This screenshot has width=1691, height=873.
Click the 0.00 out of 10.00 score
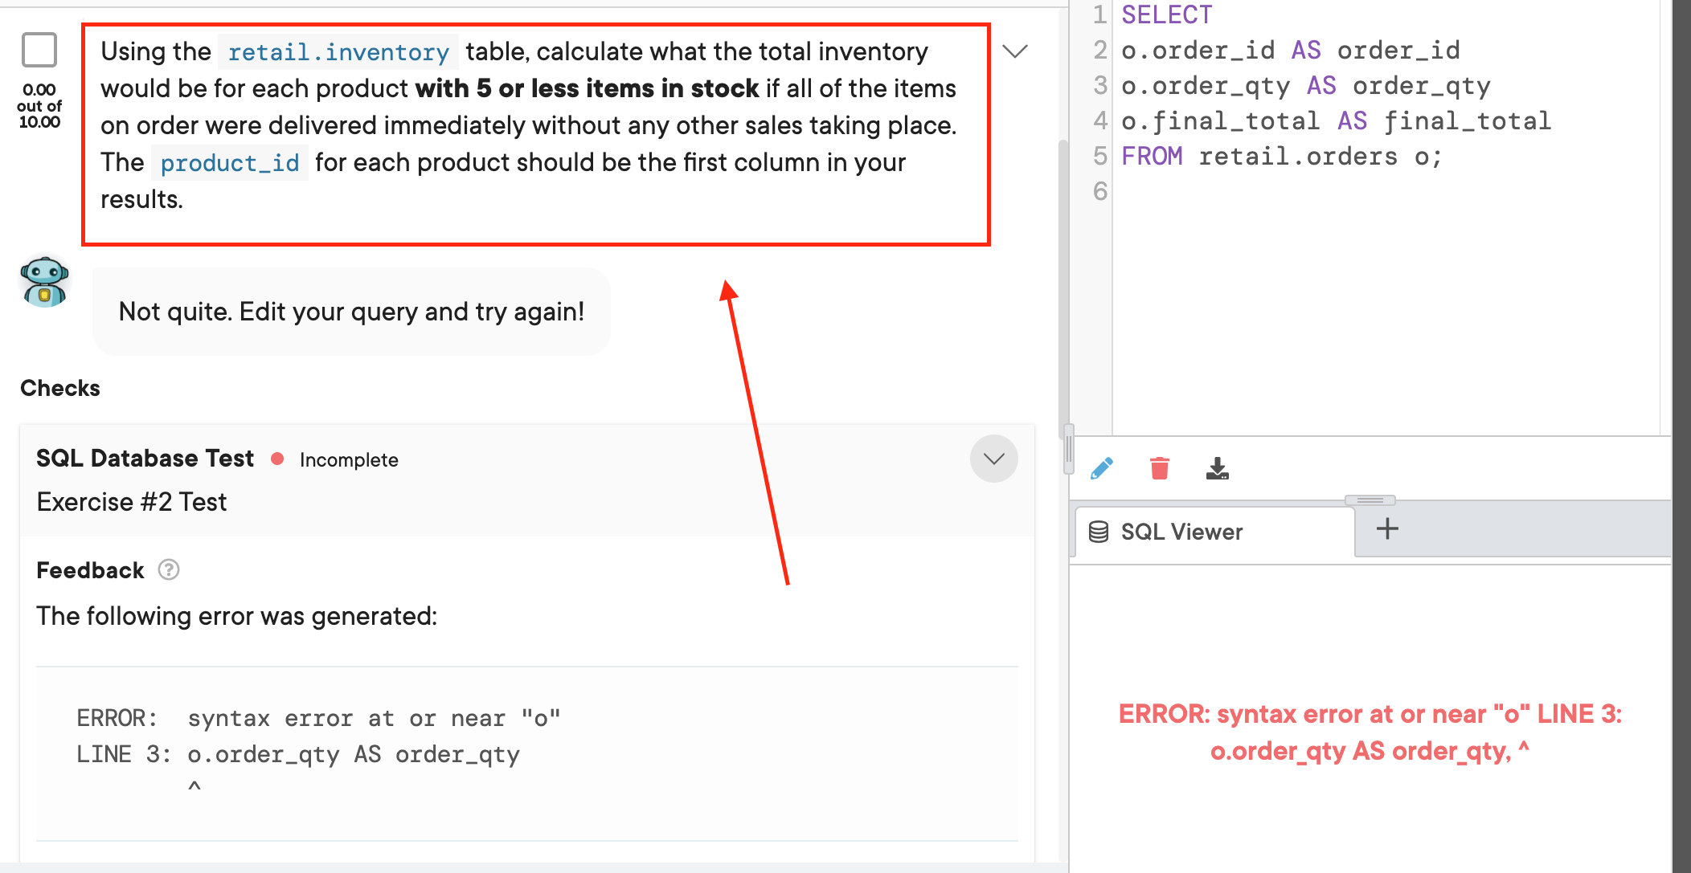click(x=39, y=105)
